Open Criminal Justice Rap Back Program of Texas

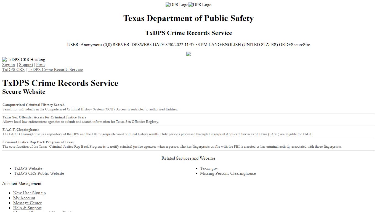pos(38,142)
